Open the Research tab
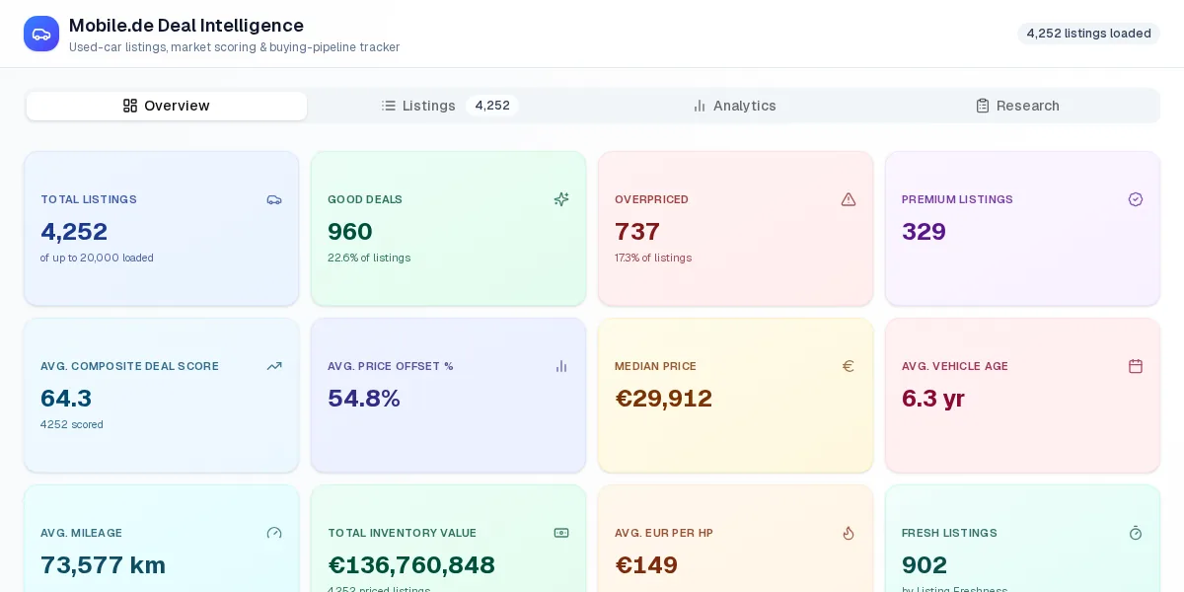Image resolution: width=1184 pixels, height=592 pixels. pos(1017,106)
